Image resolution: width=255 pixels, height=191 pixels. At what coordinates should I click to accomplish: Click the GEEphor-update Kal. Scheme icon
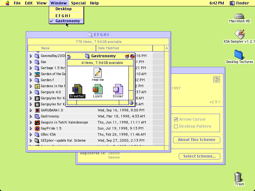(37, 140)
